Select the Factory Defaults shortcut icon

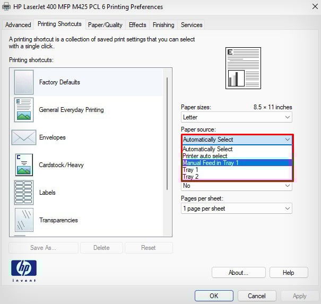click(24, 82)
